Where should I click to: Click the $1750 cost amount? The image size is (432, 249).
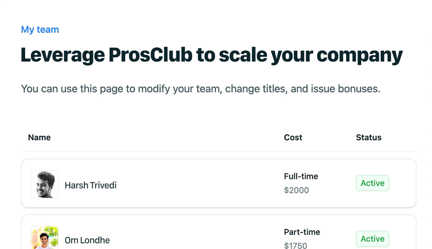point(295,245)
